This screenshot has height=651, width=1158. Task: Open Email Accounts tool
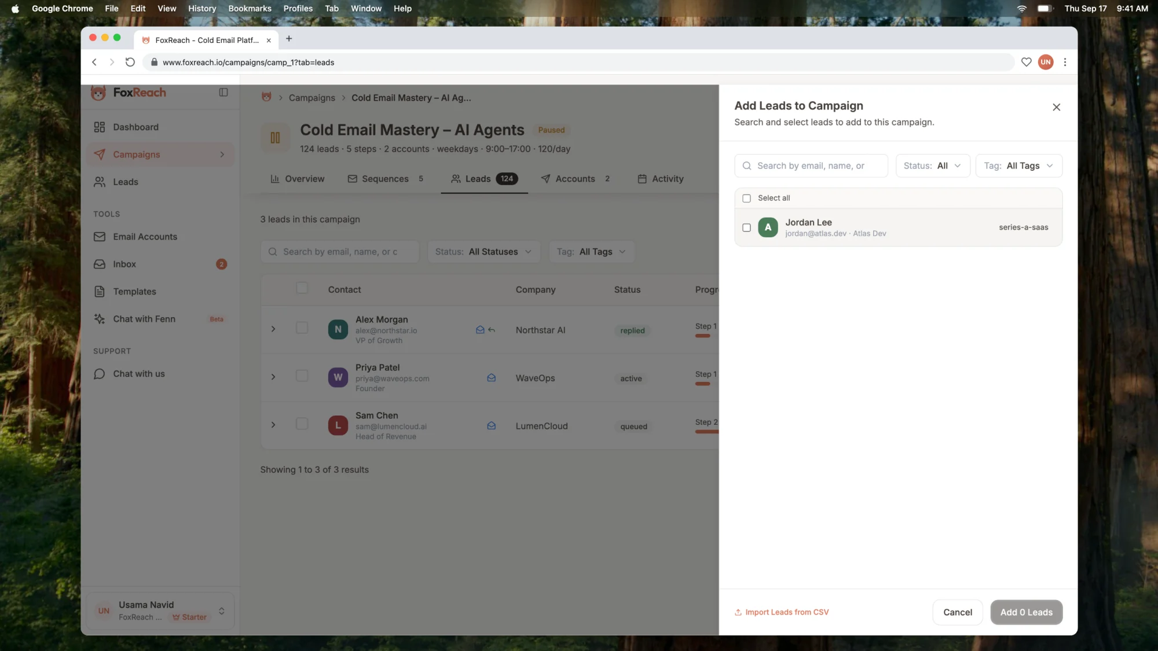160,237
